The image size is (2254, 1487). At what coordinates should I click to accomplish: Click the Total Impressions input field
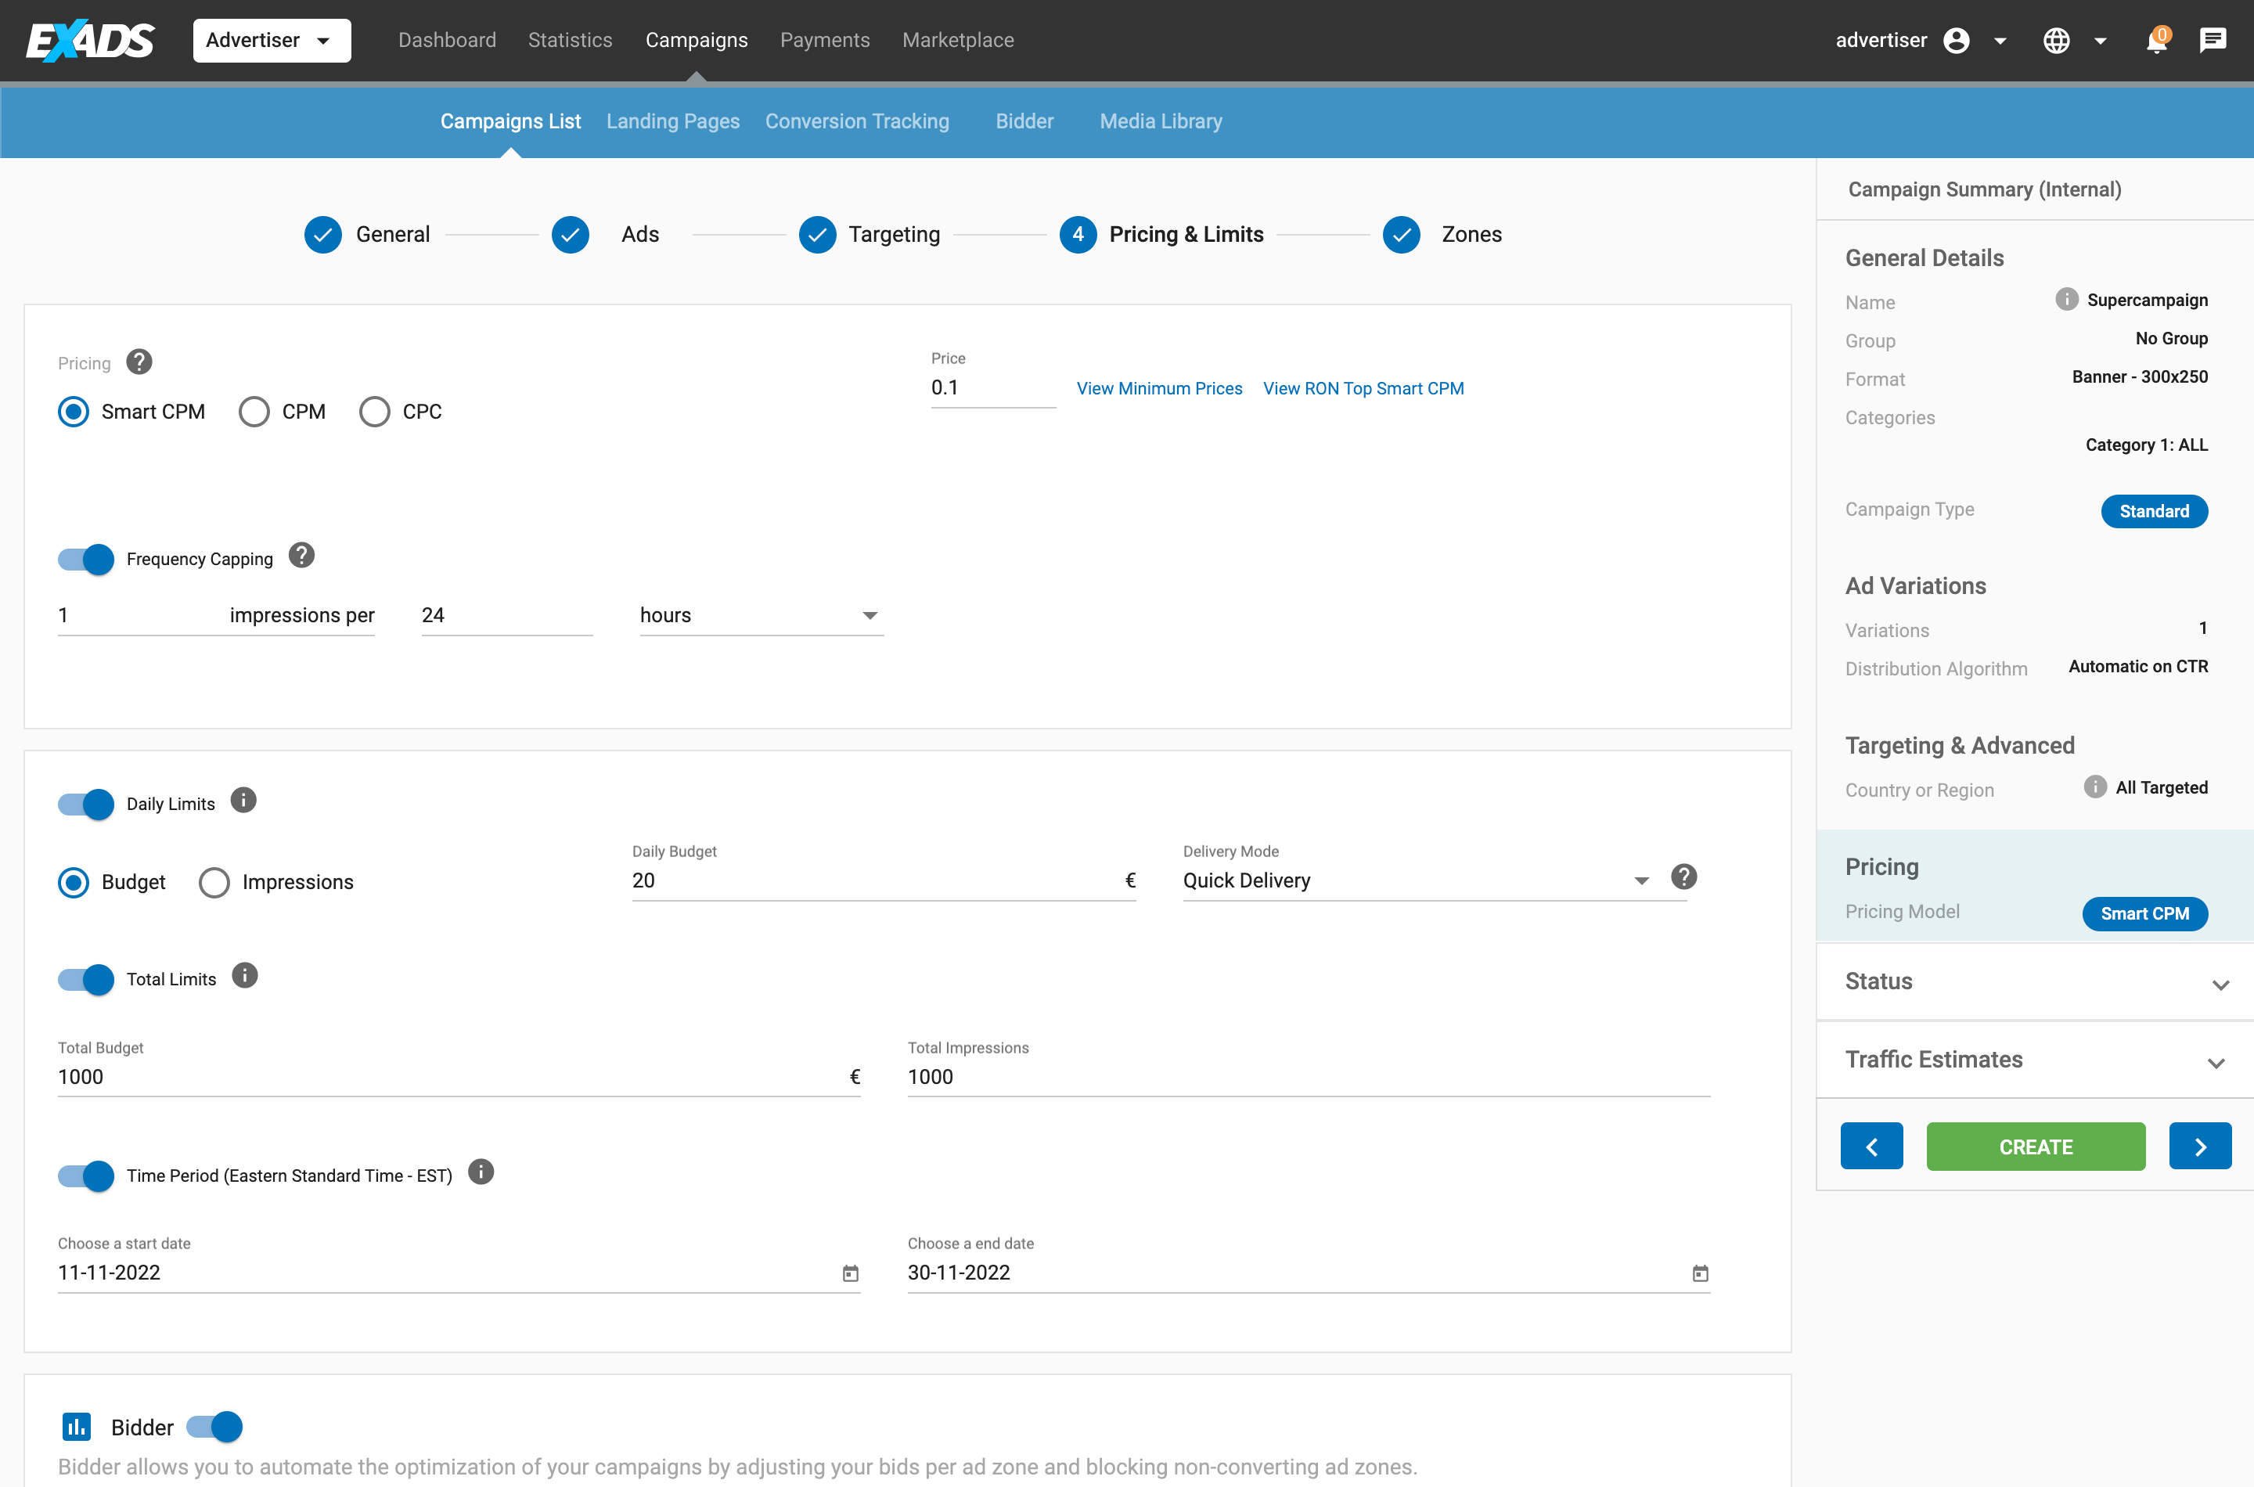click(1309, 1078)
